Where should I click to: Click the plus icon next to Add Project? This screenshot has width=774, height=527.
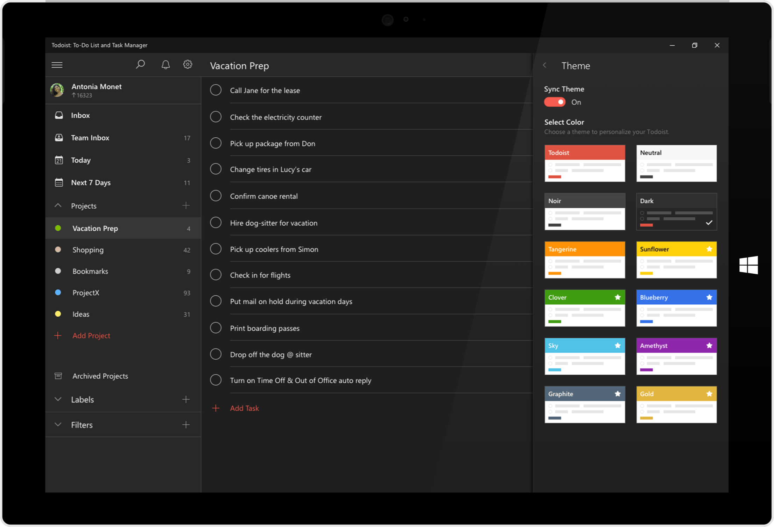click(x=58, y=335)
